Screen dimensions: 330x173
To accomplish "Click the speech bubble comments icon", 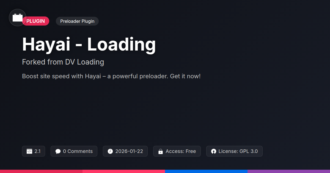I will pyautogui.click(x=58, y=151).
